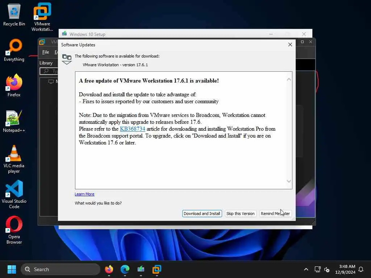Open Microsoft Edge from the taskbar
This screenshot has height=278, width=371.
pyautogui.click(x=125, y=269)
